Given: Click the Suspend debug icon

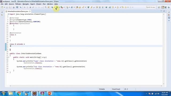Looking at the screenshot, I should click(28, 7).
